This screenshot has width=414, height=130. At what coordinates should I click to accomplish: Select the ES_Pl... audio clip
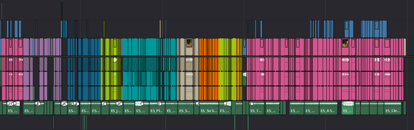tap(157, 108)
